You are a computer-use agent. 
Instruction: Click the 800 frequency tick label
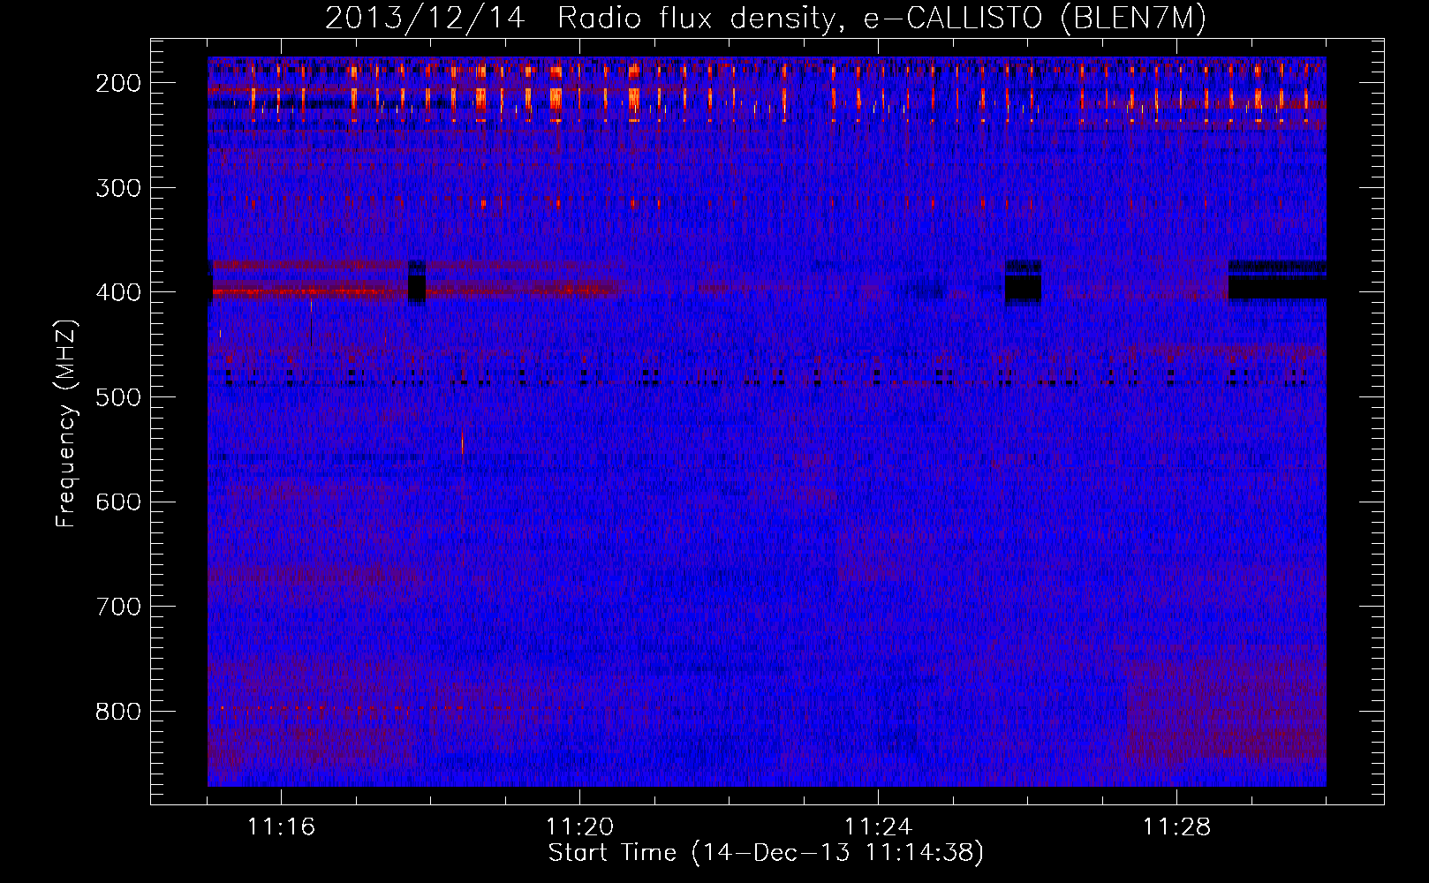[117, 712]
